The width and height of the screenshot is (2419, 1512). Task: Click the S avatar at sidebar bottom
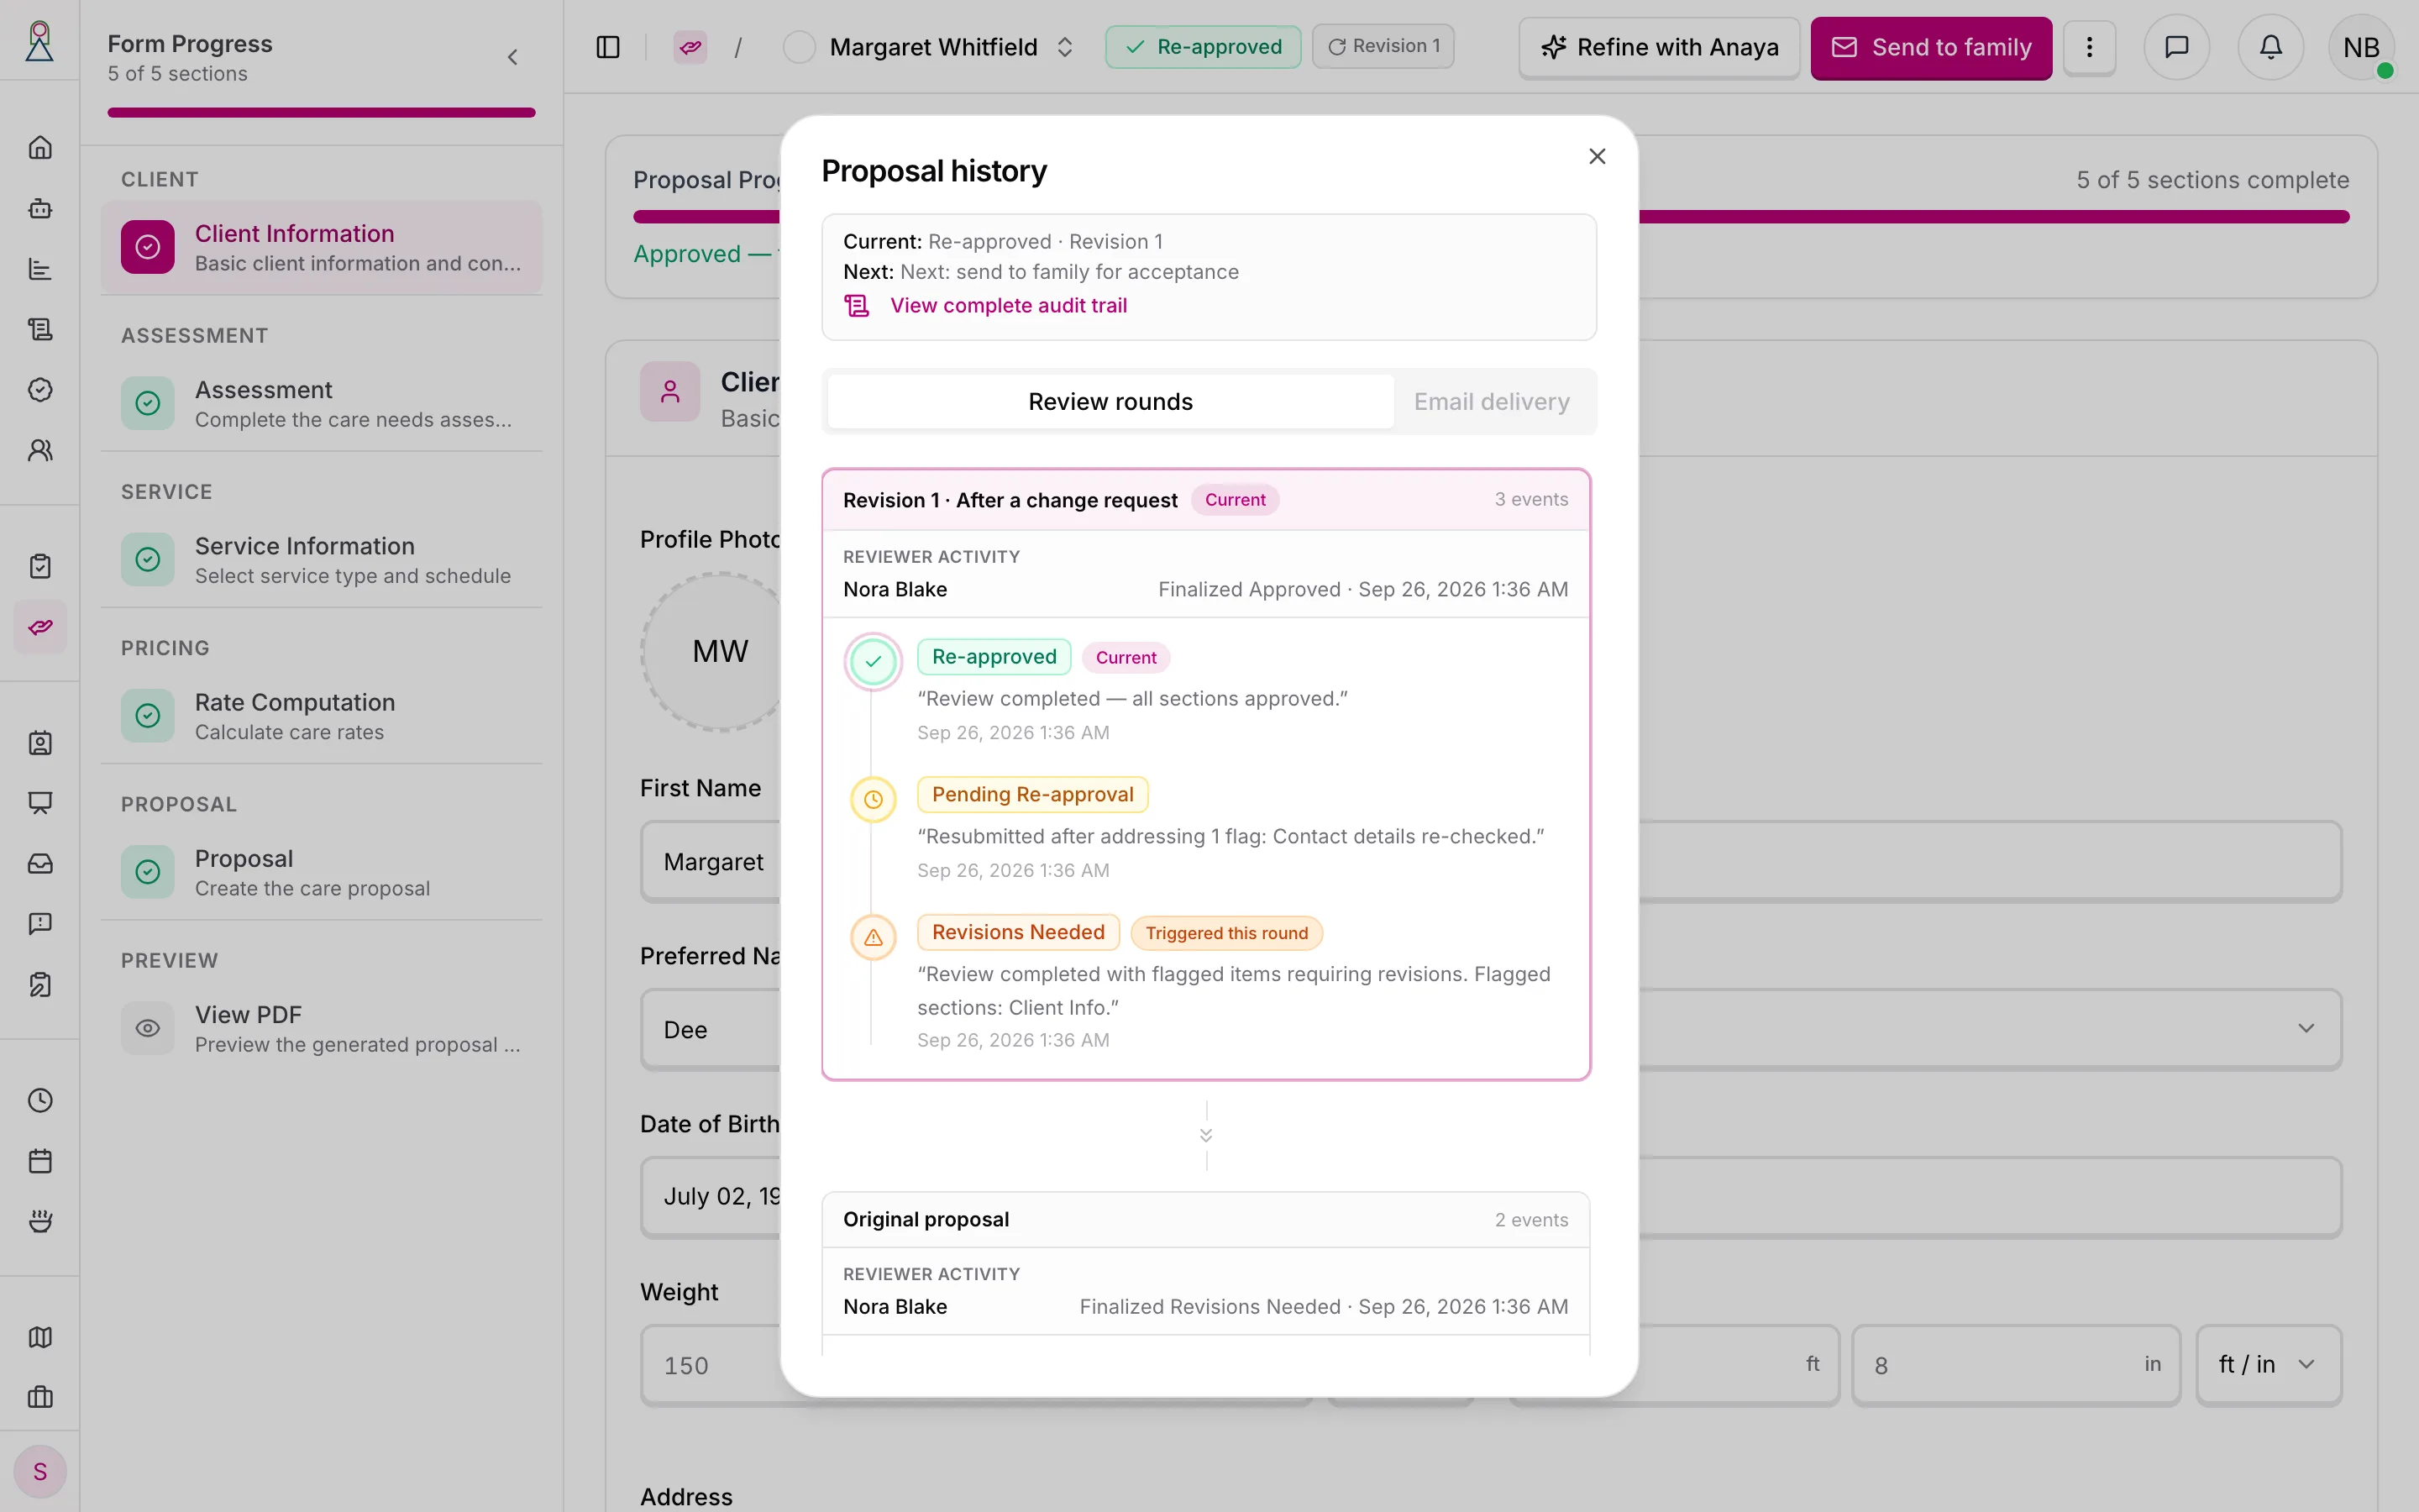tap(40, 1471)
